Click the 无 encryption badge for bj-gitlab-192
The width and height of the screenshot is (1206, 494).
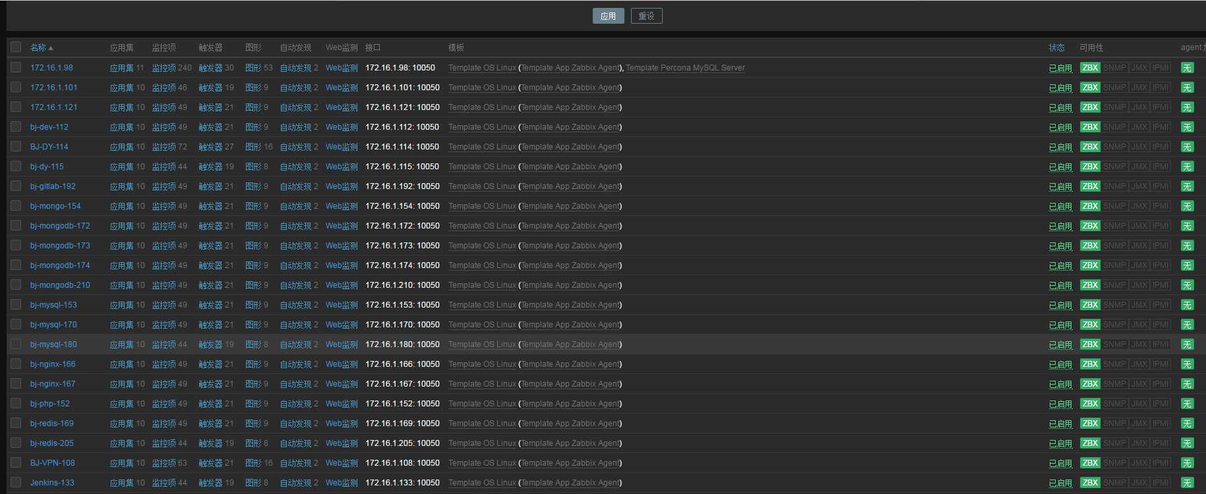(x=1187, y=186)
